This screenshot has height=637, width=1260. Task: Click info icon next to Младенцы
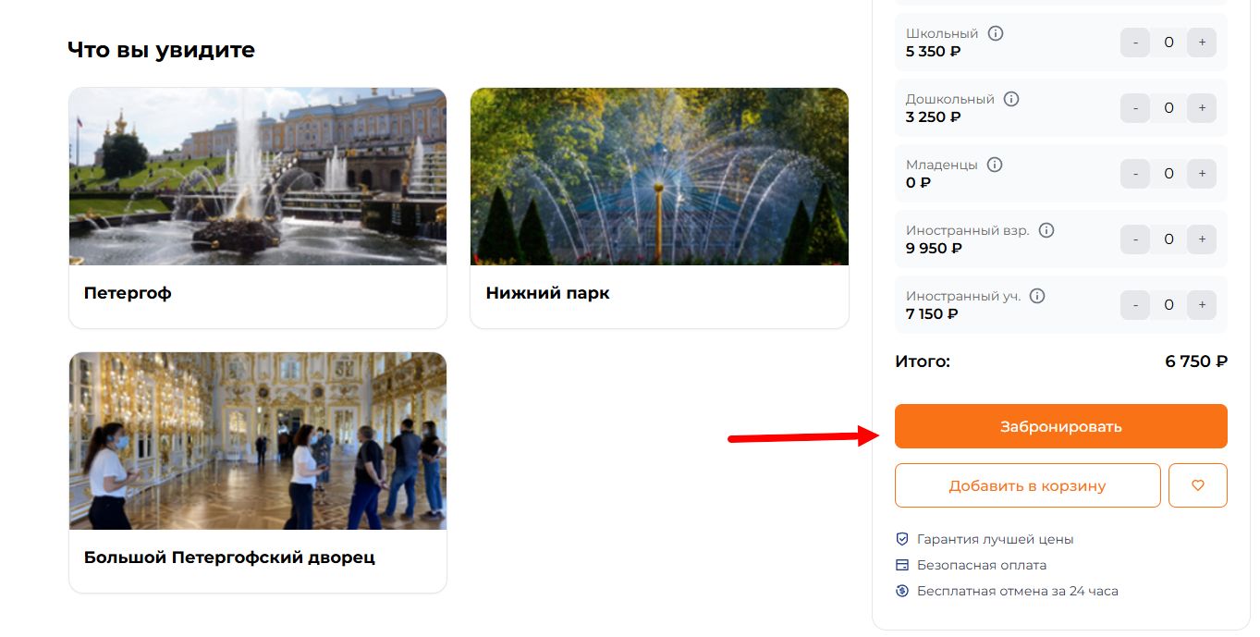995,165
